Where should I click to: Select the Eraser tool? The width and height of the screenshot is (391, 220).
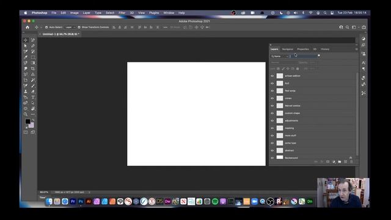click(32, 92)
